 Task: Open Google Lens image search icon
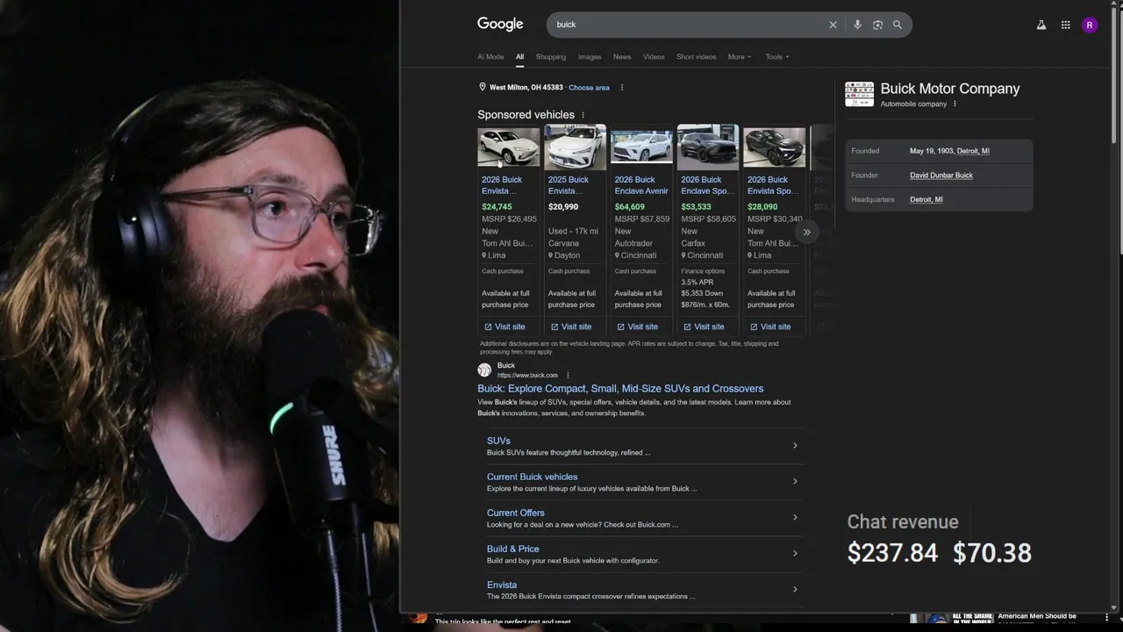point(877,25)
